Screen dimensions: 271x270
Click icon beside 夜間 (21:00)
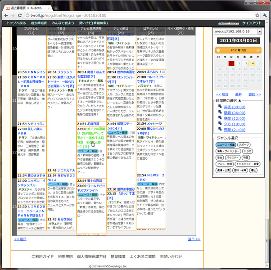click(x=219, y=129)
